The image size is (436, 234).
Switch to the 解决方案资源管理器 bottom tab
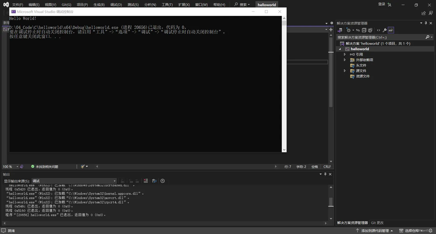pos(352,223)
